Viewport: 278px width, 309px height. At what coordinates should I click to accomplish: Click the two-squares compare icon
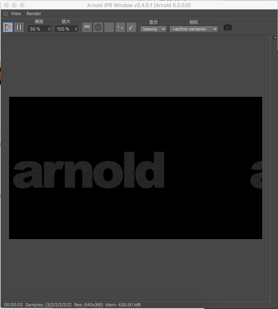coord(120,27)
